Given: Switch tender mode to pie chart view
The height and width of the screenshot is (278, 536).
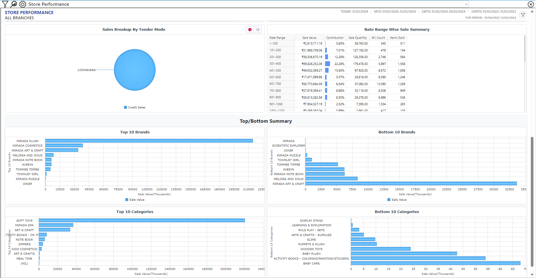Looking at the screenshot, I should [x=250, y=30].
